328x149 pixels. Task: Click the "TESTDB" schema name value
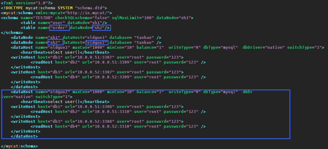[43, 18]
